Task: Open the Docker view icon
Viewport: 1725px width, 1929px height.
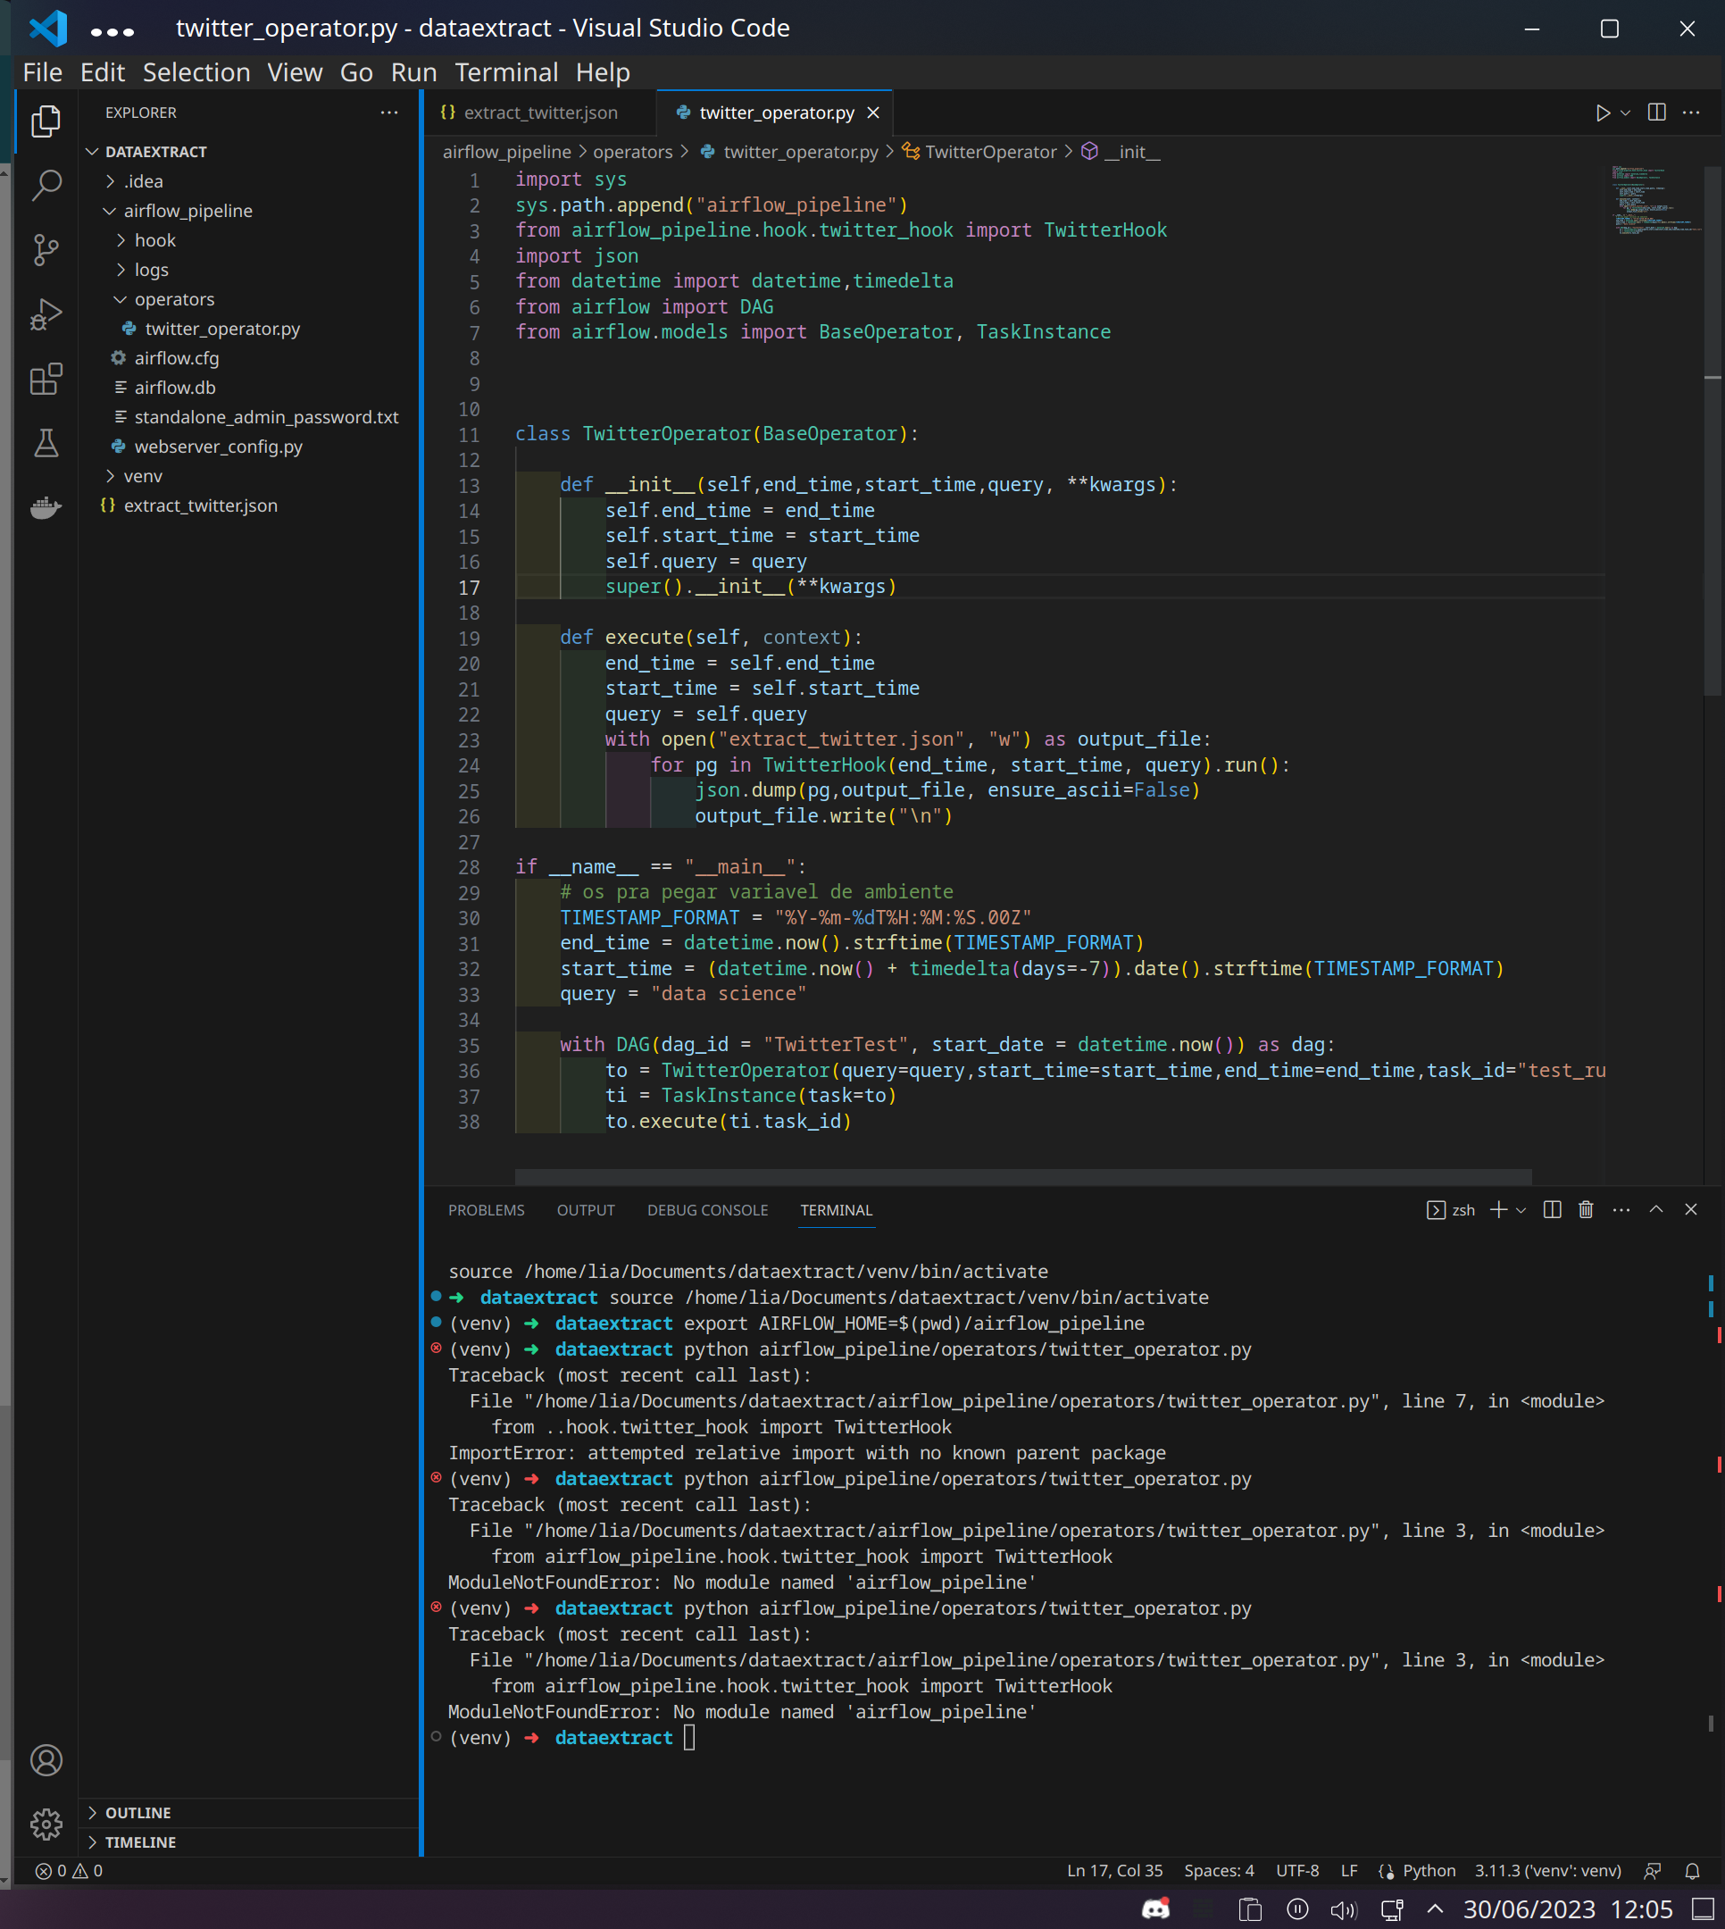Action: (x=46, y=508)
